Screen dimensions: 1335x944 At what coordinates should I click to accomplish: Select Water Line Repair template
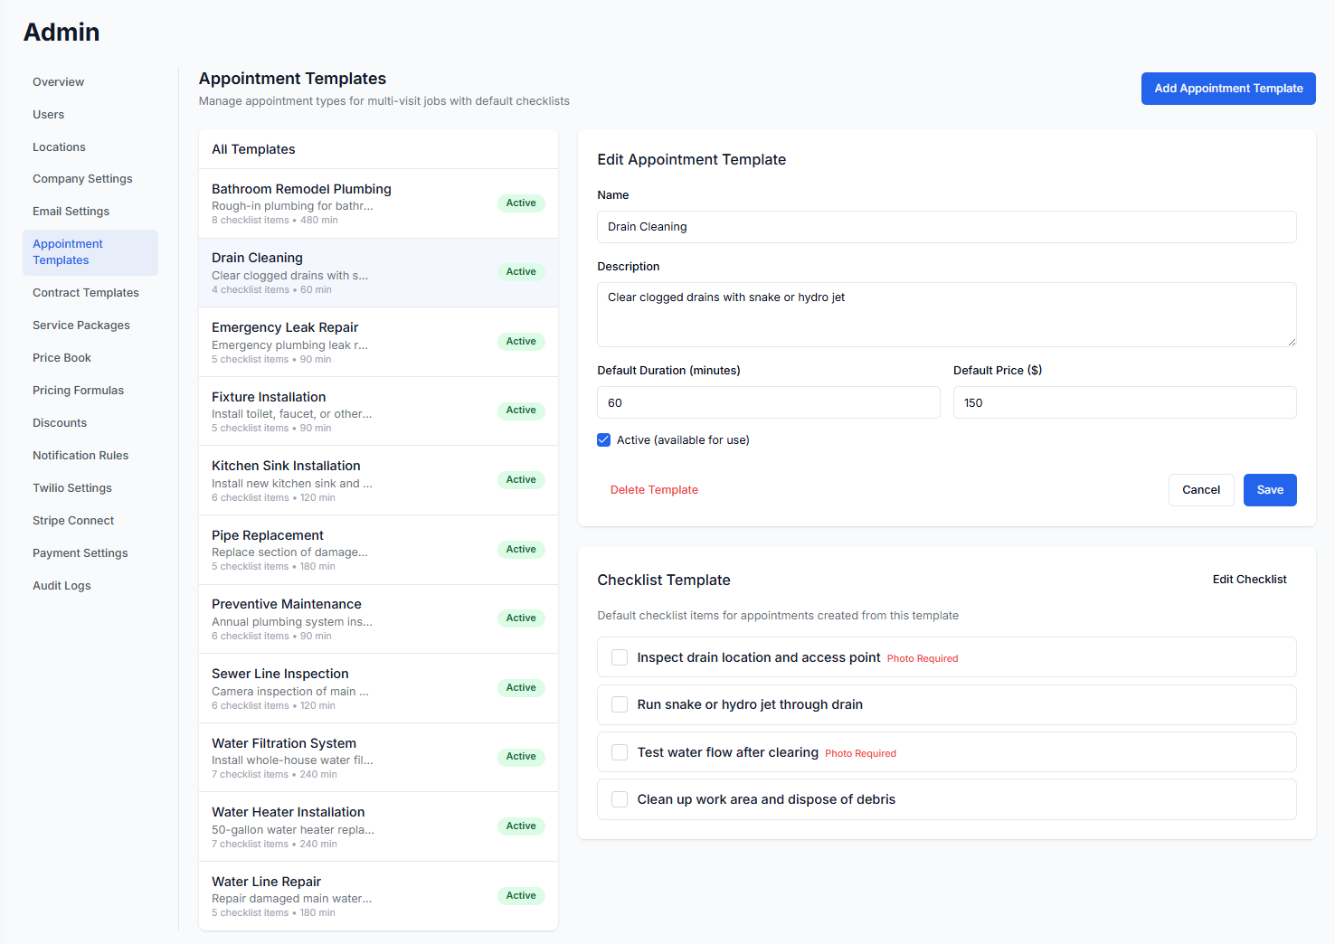378,896
